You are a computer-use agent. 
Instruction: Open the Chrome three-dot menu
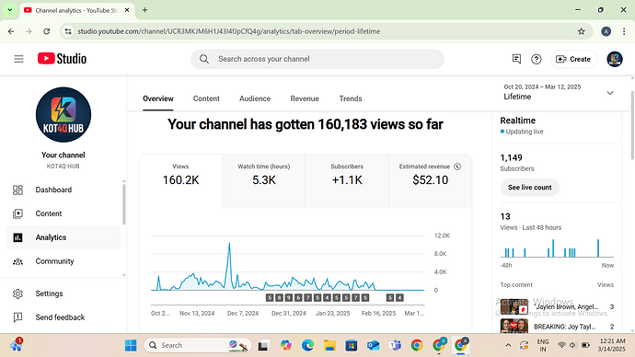[x=624, y=31]
